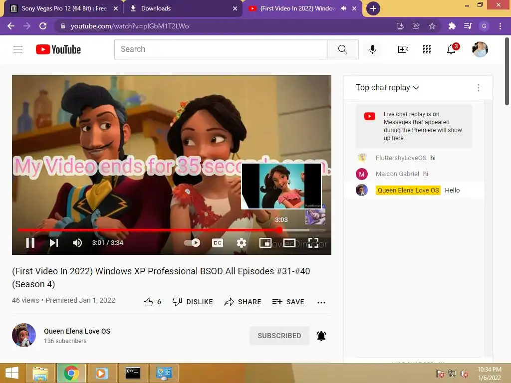
Task: Toggle closed captions CC button
Action: 218,243
